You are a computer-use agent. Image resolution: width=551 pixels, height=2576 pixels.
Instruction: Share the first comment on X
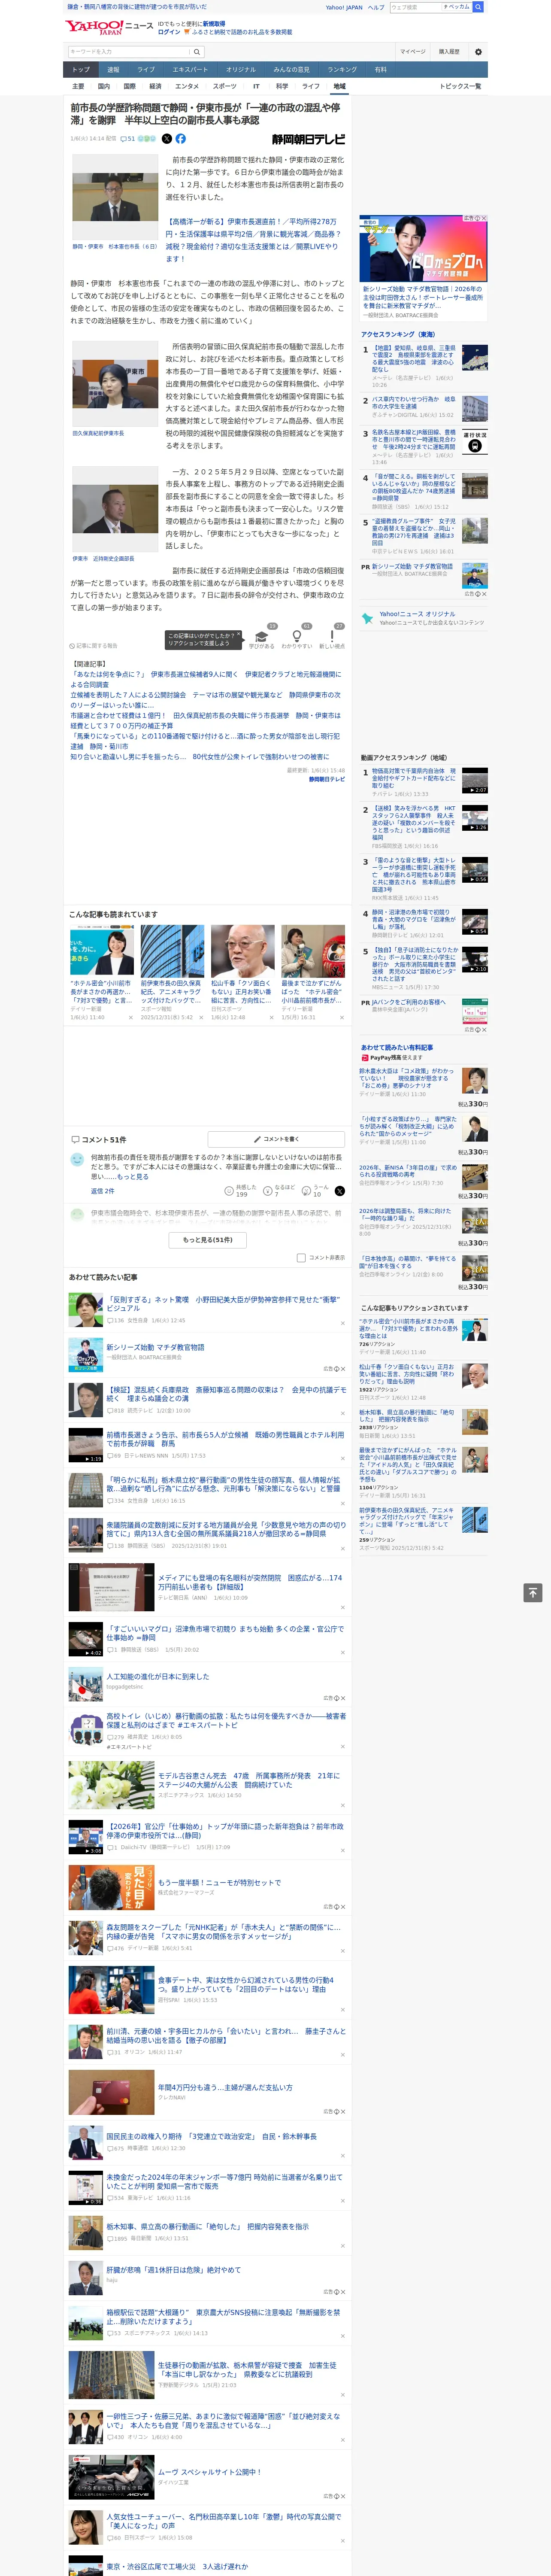click(340, 1191)
